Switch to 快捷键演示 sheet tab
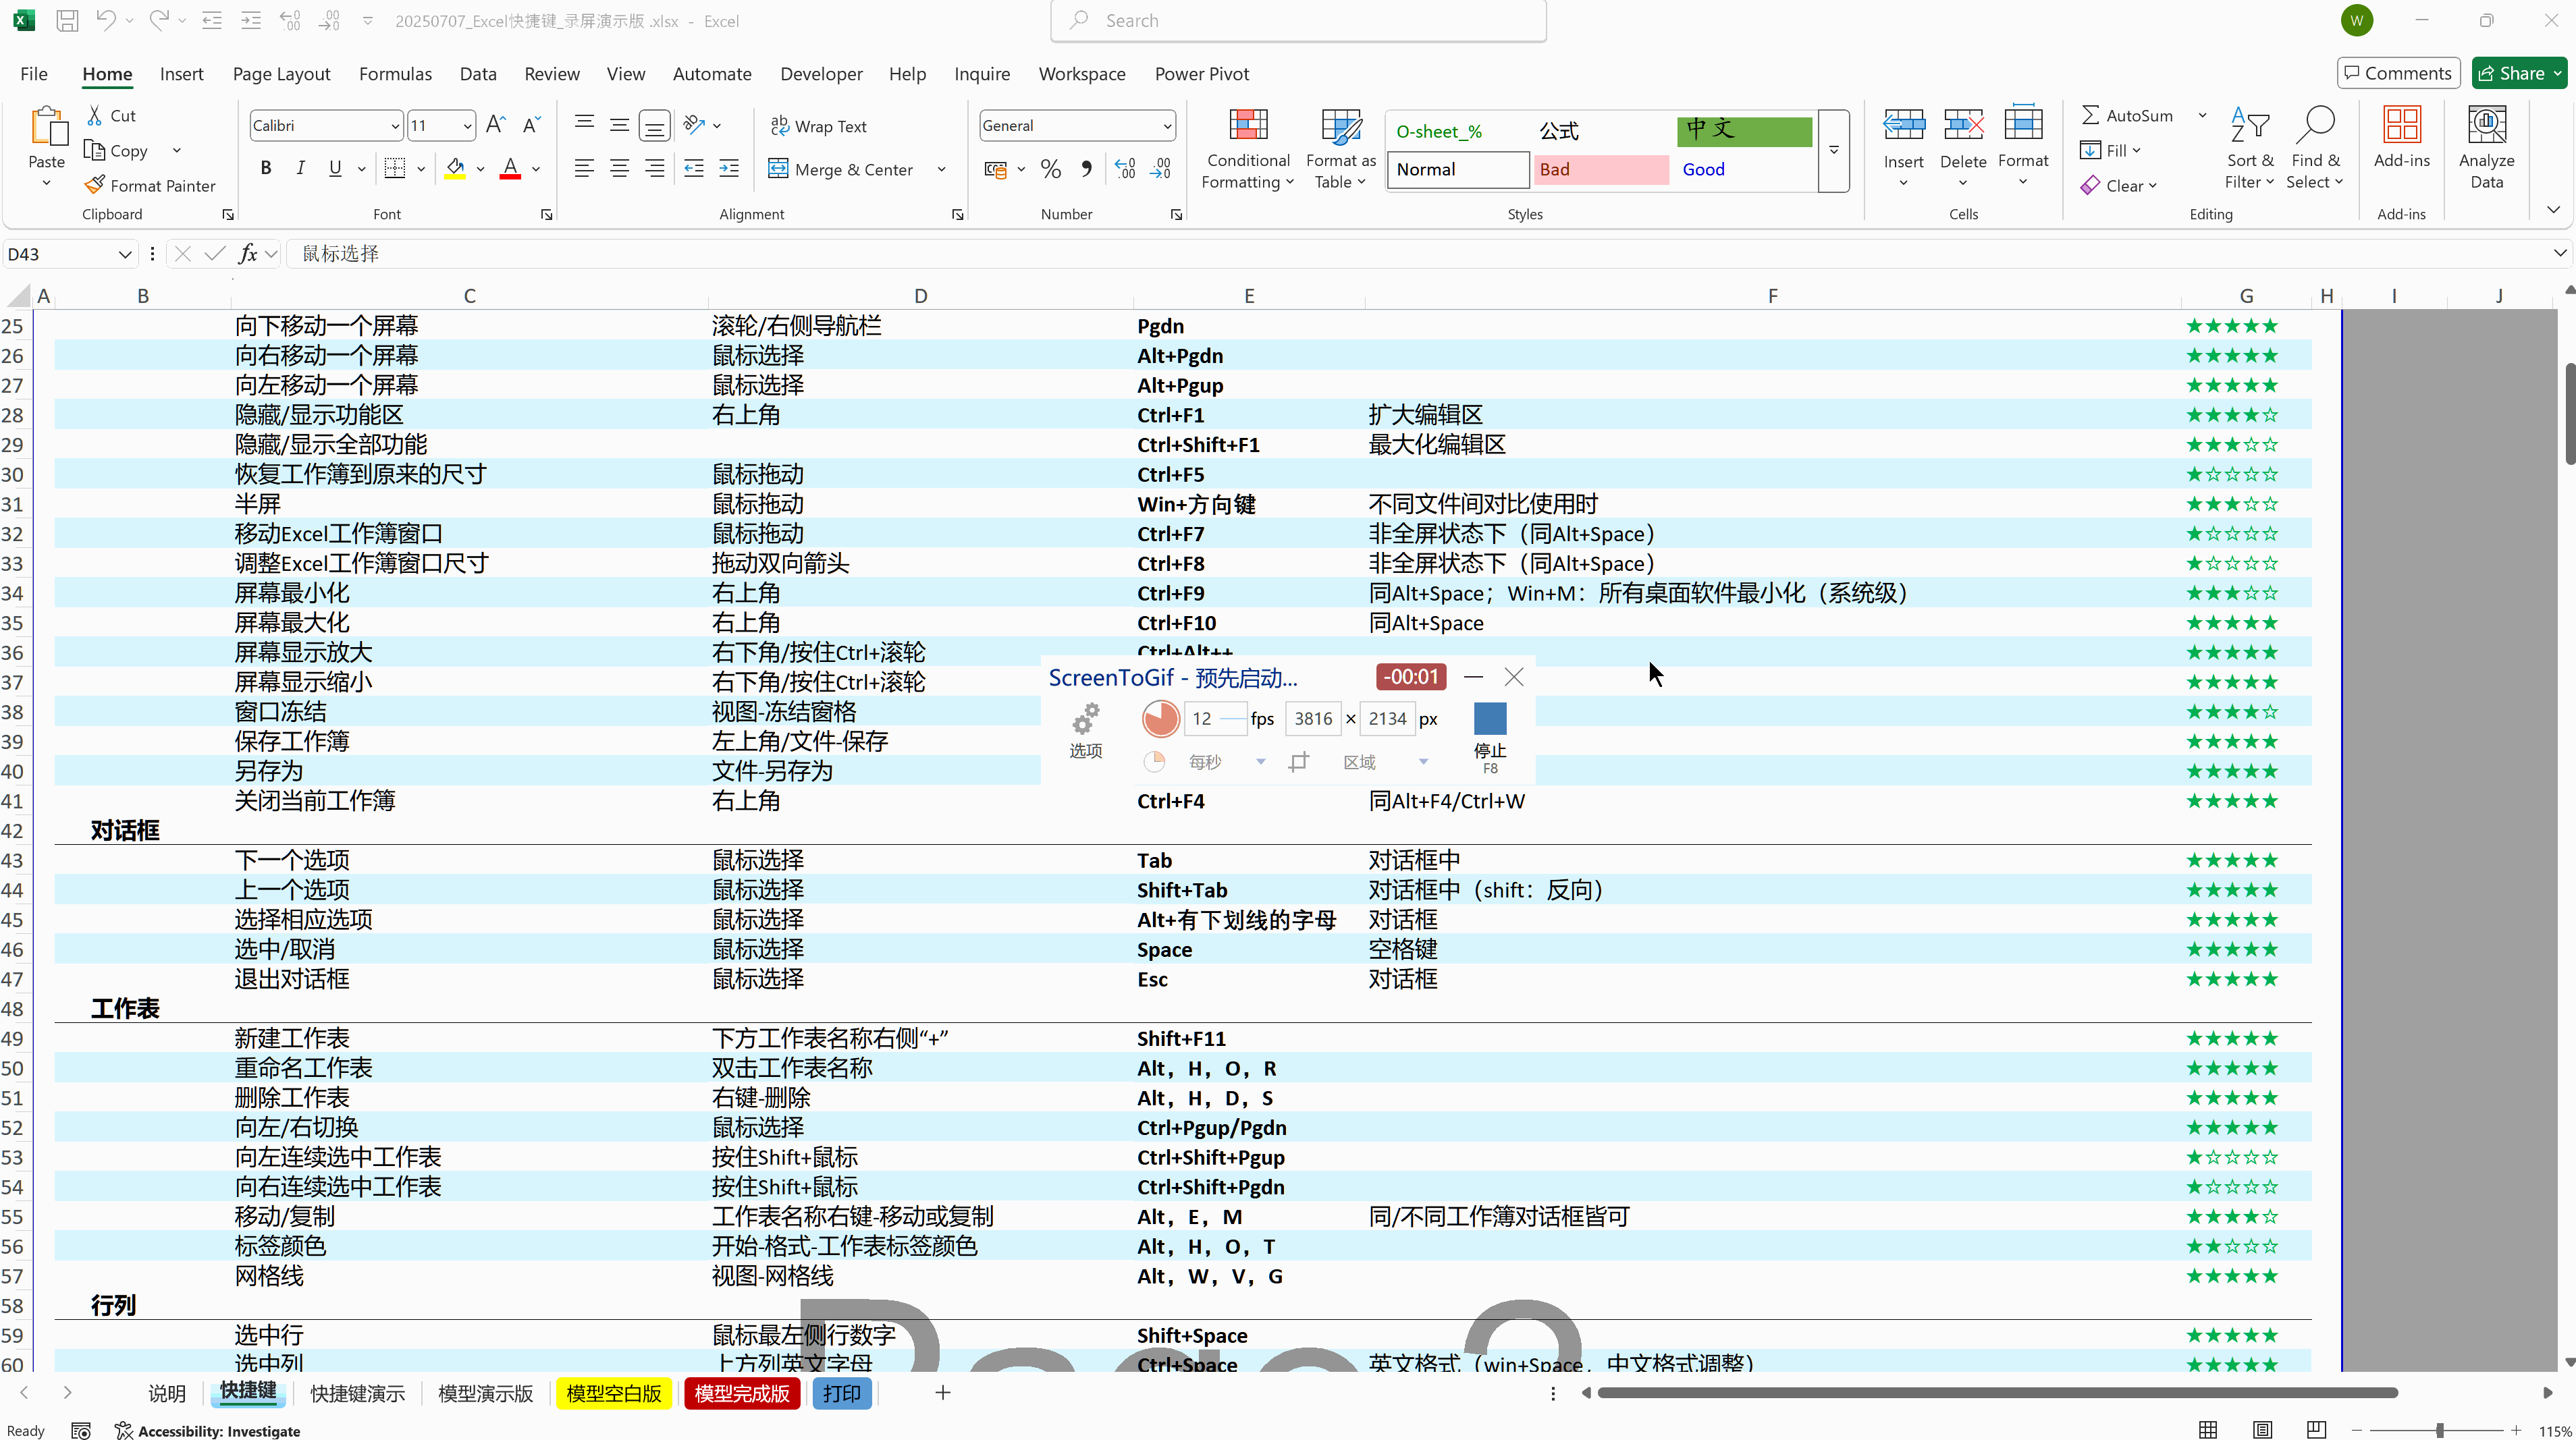 pyautogui.click(x=357, y=1393)
